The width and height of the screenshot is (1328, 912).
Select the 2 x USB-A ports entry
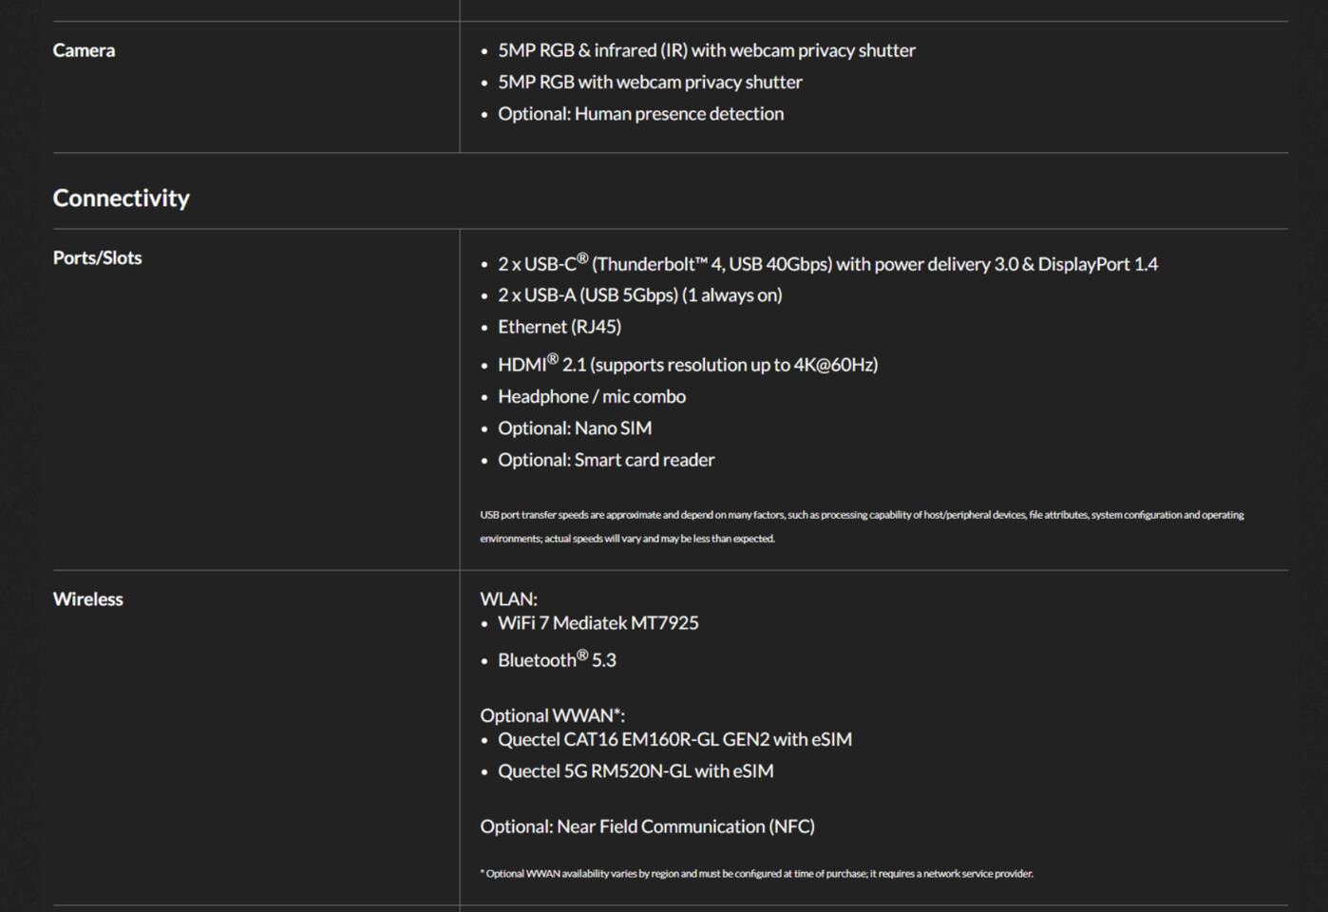[639, 295]
